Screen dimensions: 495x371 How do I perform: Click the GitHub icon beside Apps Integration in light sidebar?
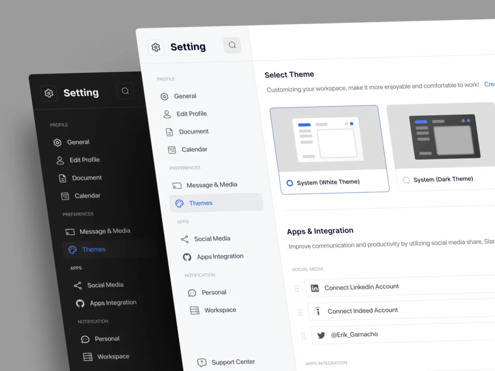(187, 257)
